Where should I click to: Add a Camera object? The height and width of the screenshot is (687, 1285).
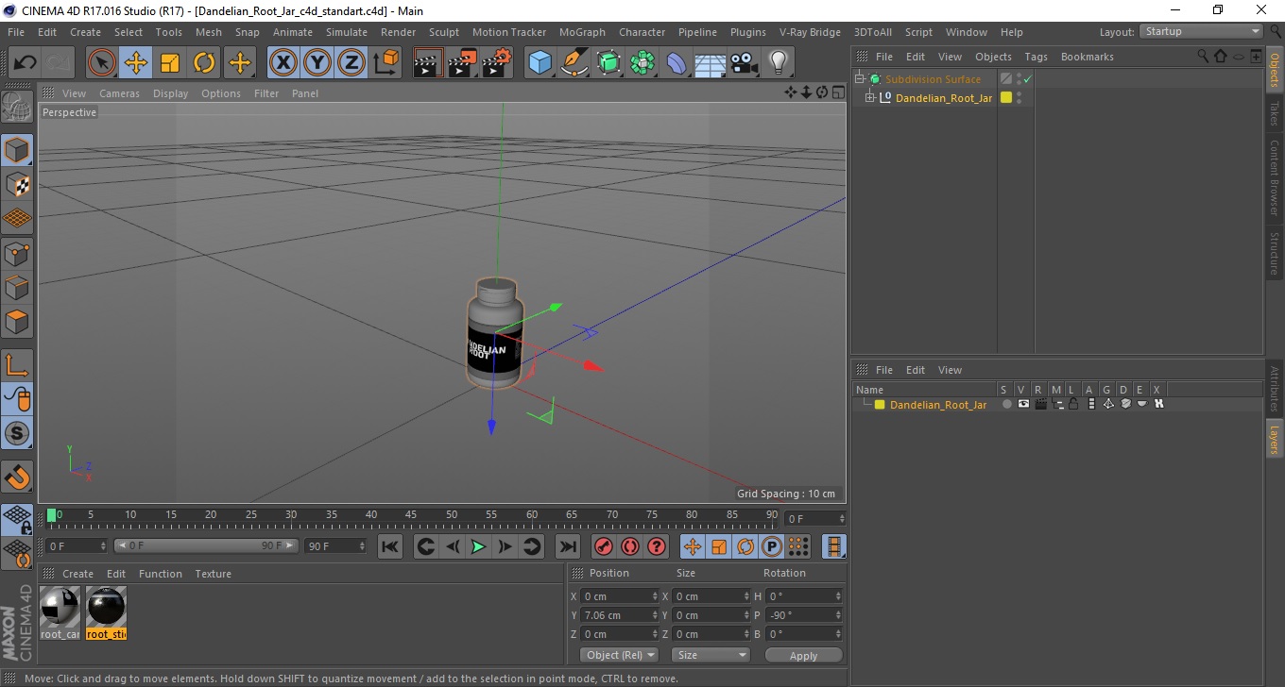tap(745, 63)
